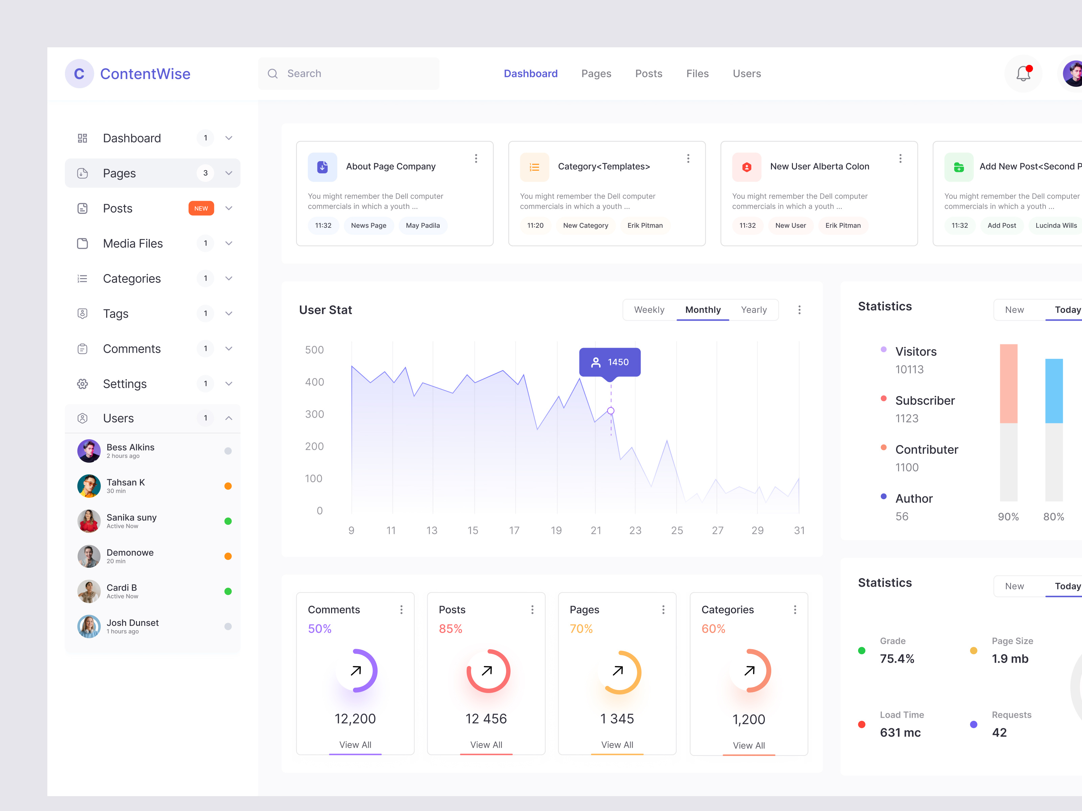
Task: Open the New User Alberta Colon card menu
Action: (x=900, y=158)
